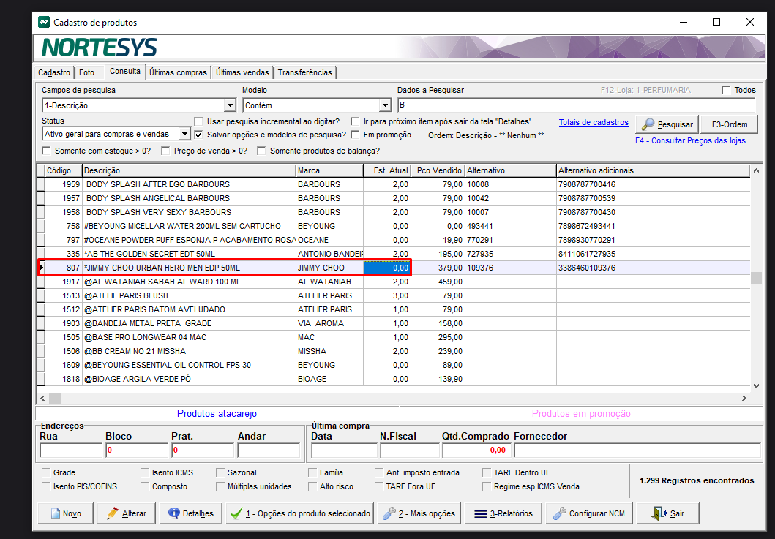Switch to Transferências tab
The height and width of the screenshot is (539, 775).
click(305, 72)
